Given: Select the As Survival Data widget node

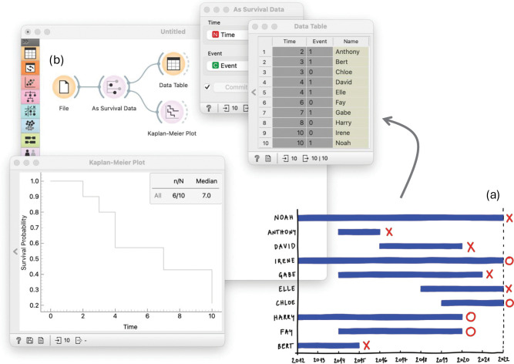Looking at the screenshot, I should [x=114, y=87].
